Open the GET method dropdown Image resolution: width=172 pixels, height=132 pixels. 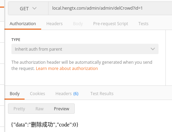pos(28,8)
